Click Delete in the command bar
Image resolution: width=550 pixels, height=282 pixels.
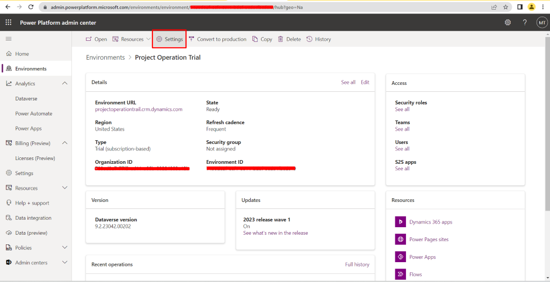(x=290, y=39)
